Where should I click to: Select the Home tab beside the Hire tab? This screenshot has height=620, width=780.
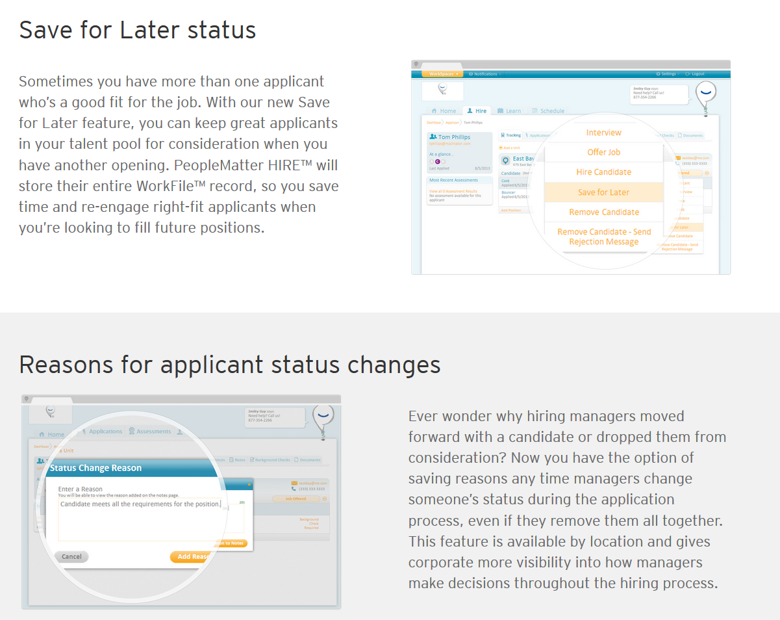tap(444, 111)
